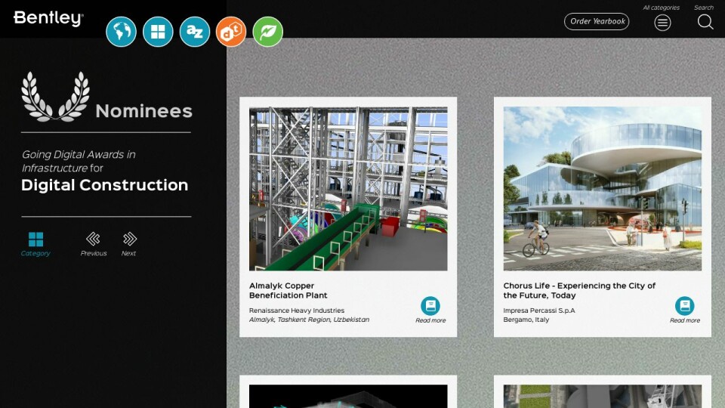The image size is (725, 408).
Task: Open partially visible card below Chorus Life
Action: (x=603, y=392)
